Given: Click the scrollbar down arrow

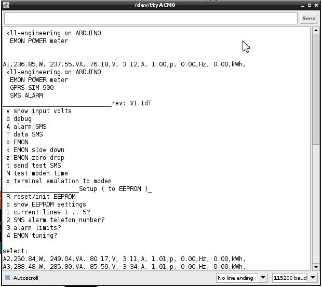Looking at the screenshot, I should [x=316, y=267].
